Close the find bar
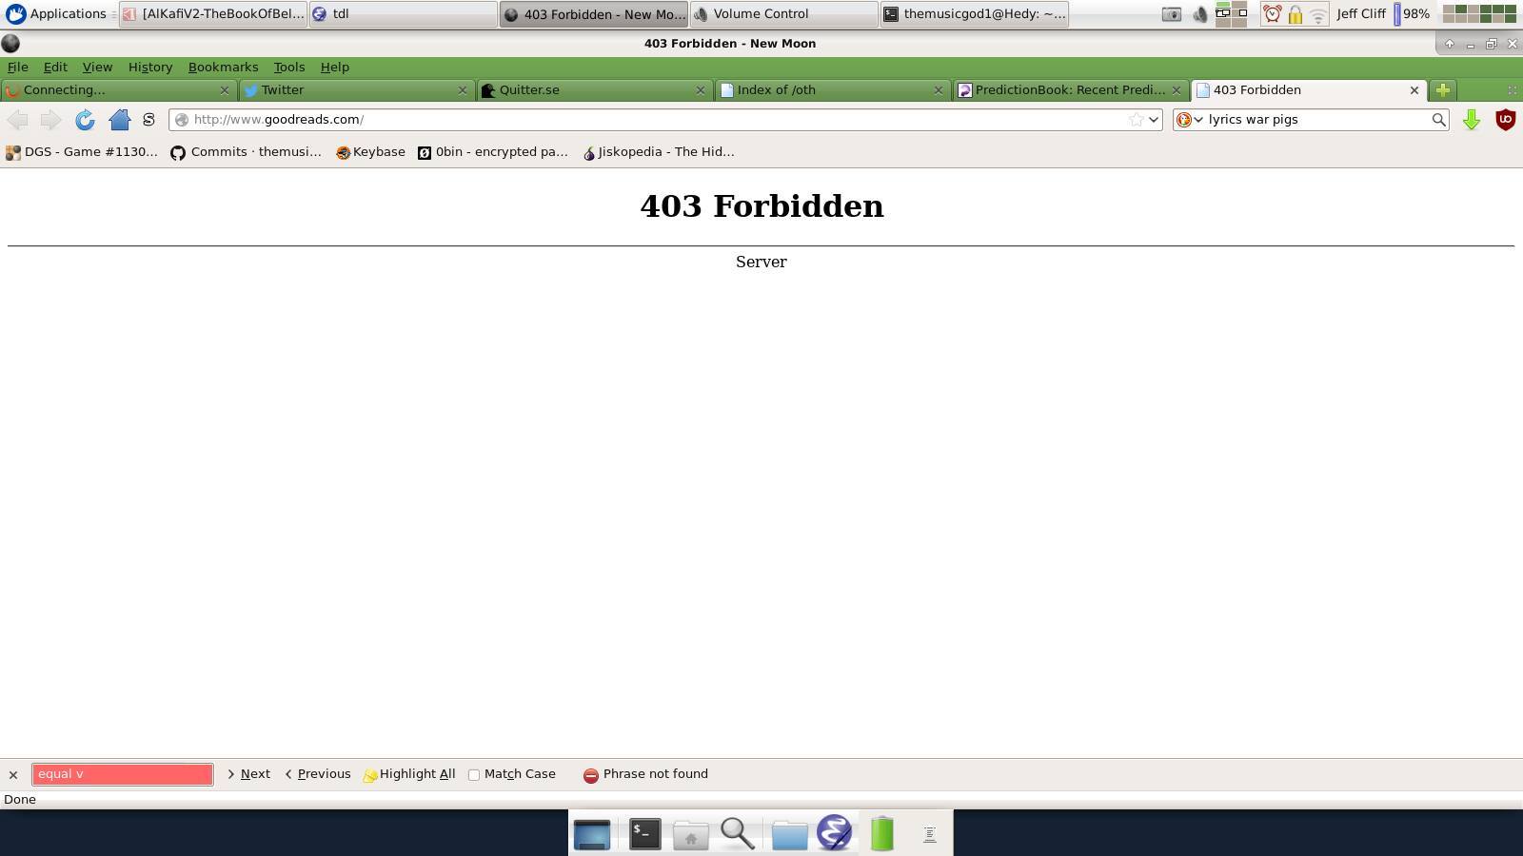The height and width of the screenshot is (856, 1523). [13, 774]
